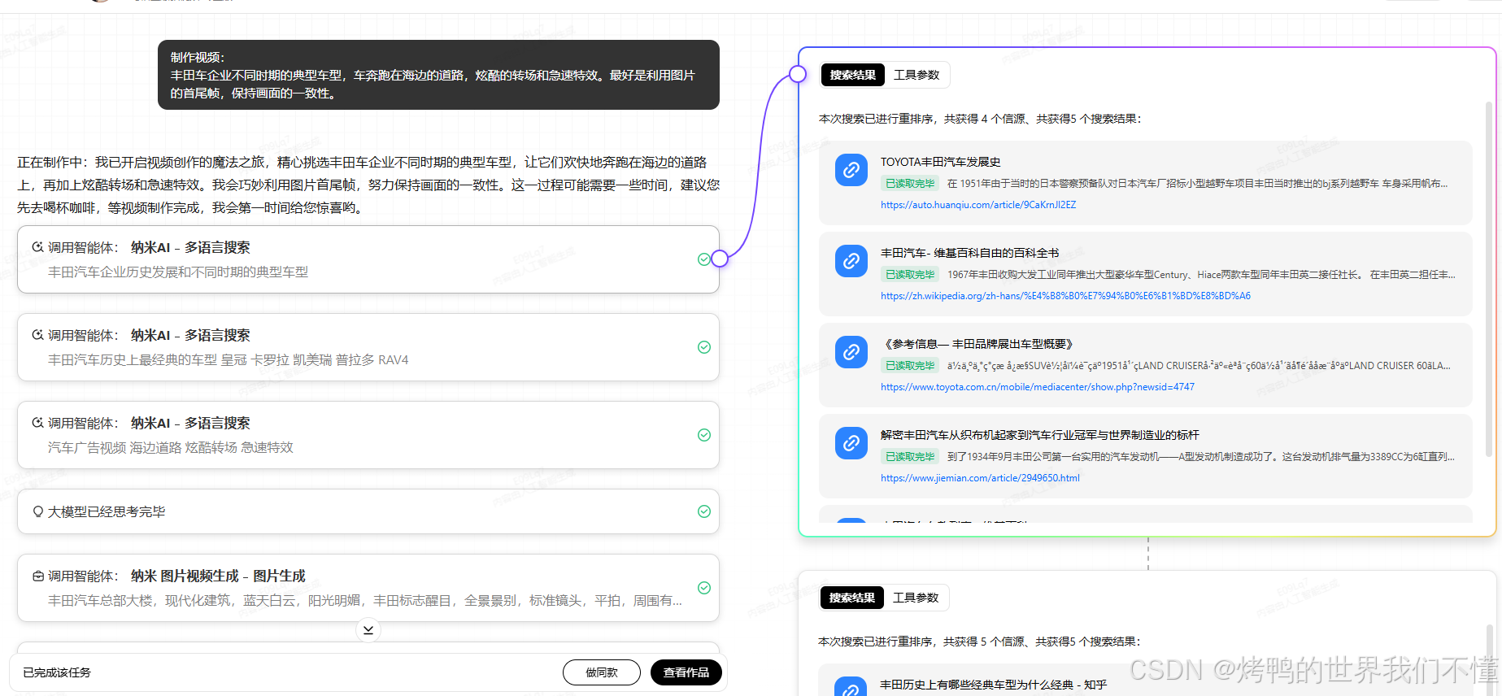Click 已读取完毕 badge under 维基百科 result
The height and width of the screenshot is (696, 1502).
coord(910,275)
